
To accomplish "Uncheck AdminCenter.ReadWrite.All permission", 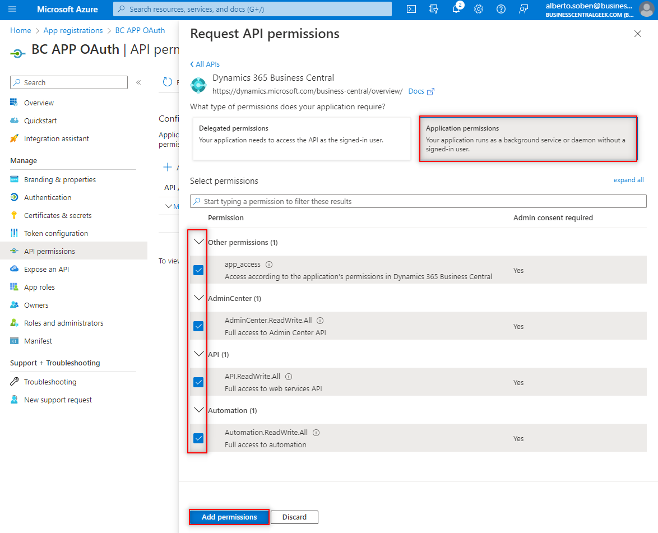I will 198,326.
